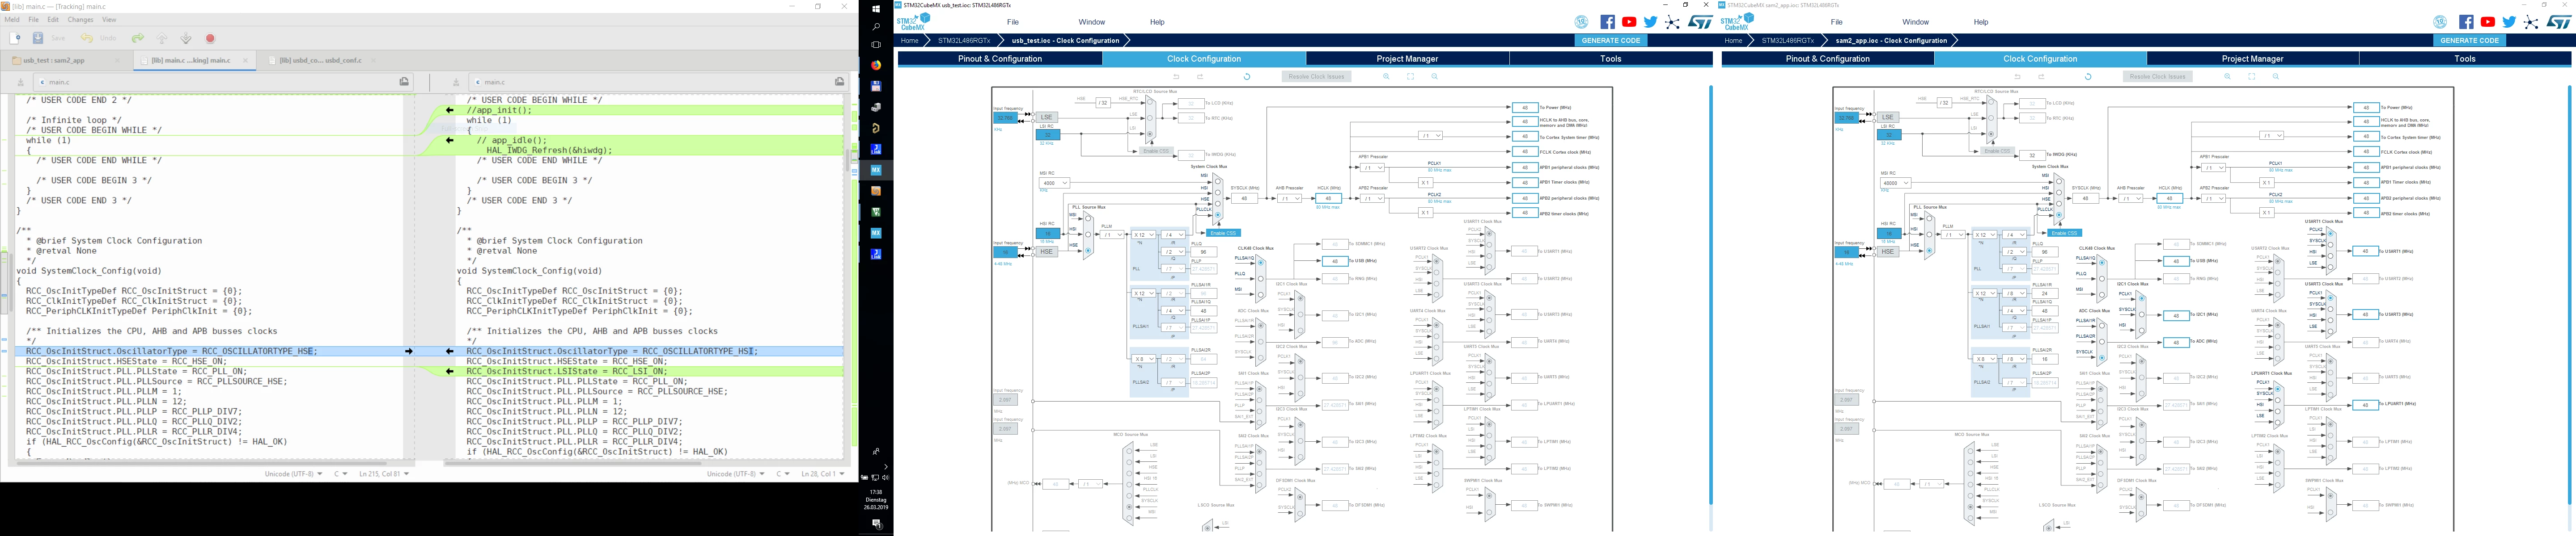Click the red Stop icon in Meld
Screen dimensions: 2576x536
[x=210, y=38]
